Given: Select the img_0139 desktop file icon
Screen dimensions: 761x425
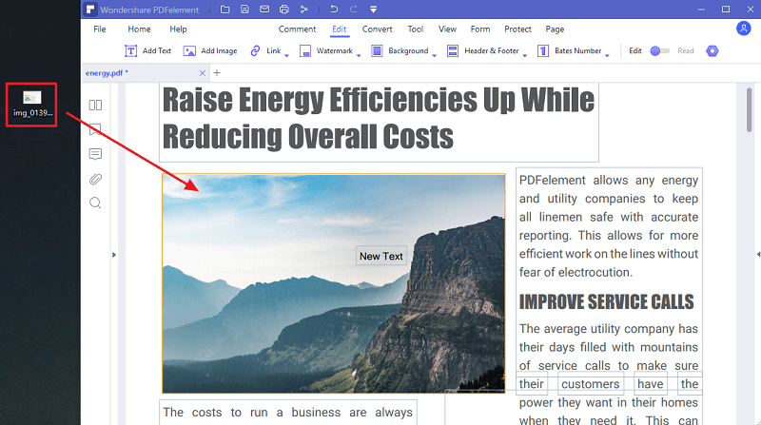Looking at the screenshot, I should (x=31, y=105).
